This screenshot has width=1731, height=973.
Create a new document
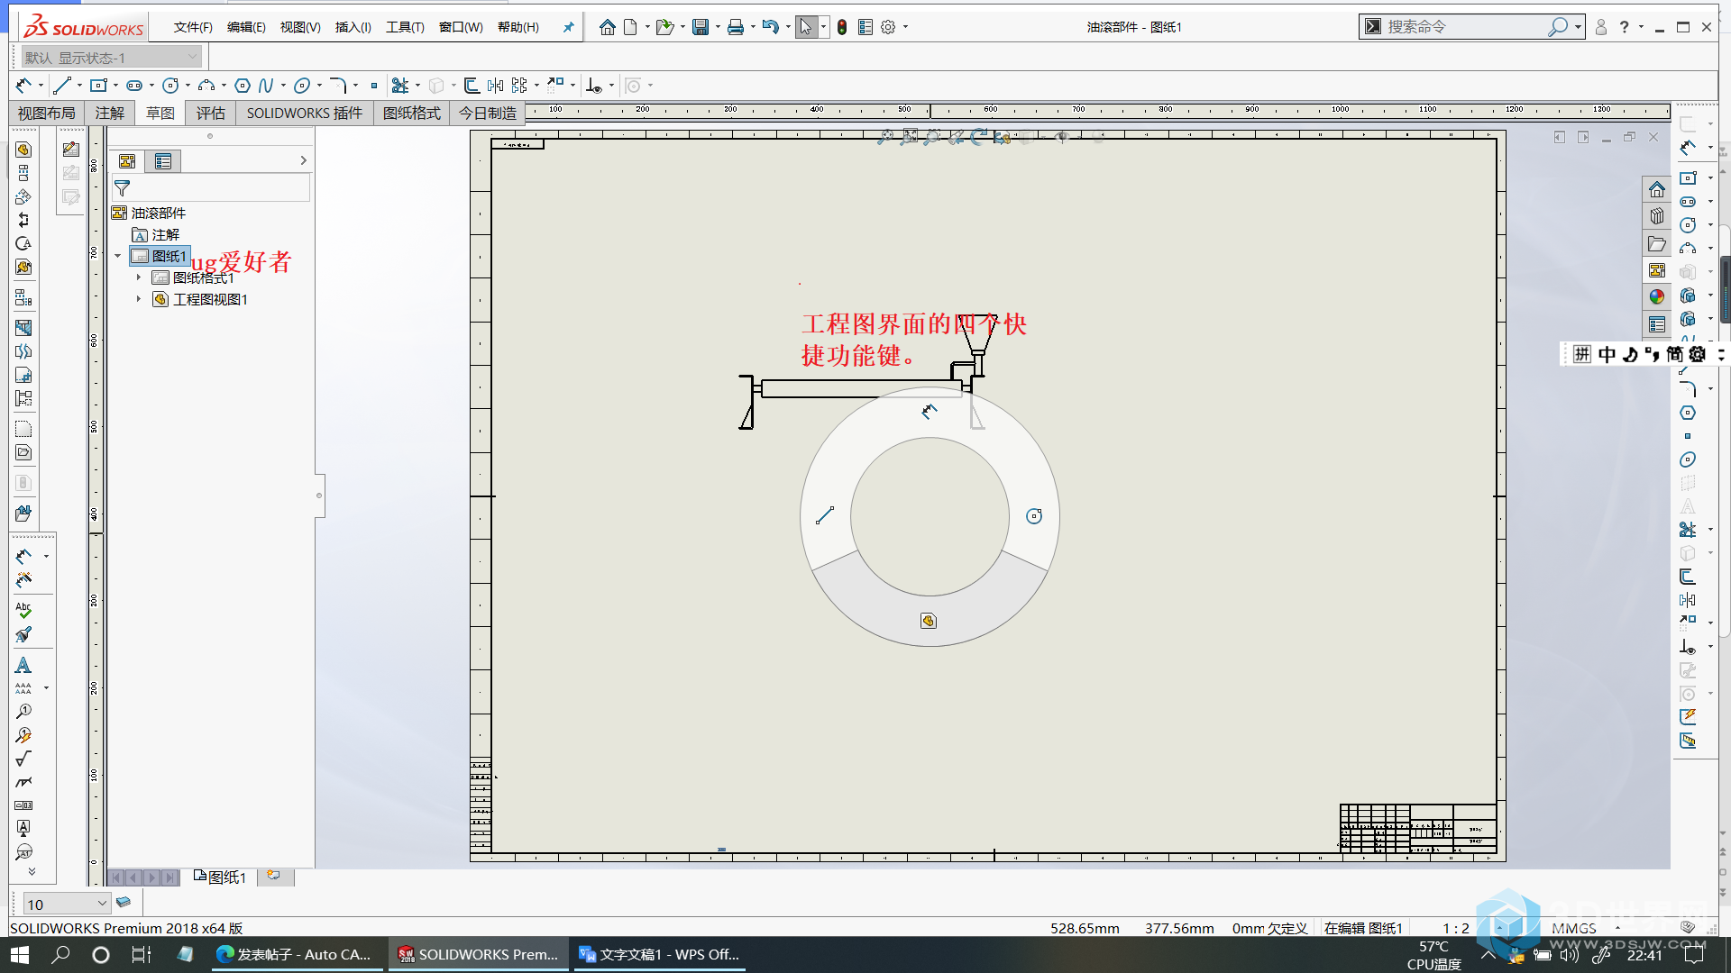[630, 27]
